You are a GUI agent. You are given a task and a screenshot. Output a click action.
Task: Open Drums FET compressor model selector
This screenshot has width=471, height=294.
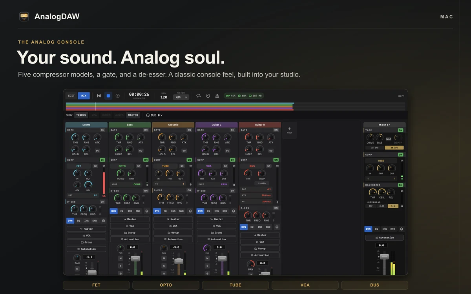(x=78, y=166)
